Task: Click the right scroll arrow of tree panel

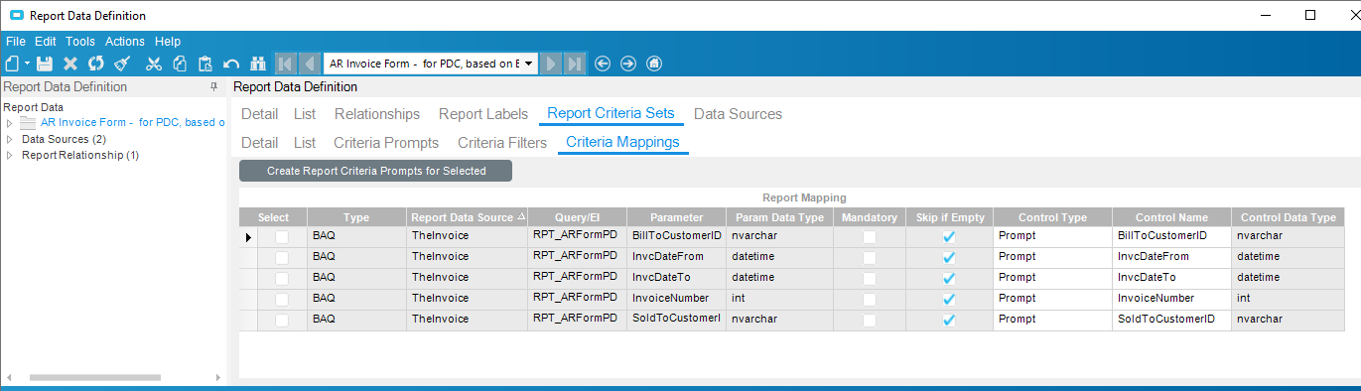Action: tap(218, 377)
